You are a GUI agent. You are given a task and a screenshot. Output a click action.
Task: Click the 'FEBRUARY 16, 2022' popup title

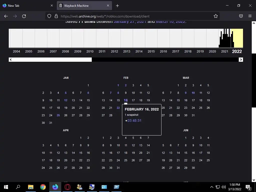tap(142, 109)
